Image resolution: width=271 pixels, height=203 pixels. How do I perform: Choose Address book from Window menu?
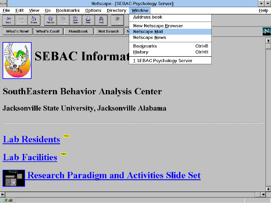[x=170, y=17]
